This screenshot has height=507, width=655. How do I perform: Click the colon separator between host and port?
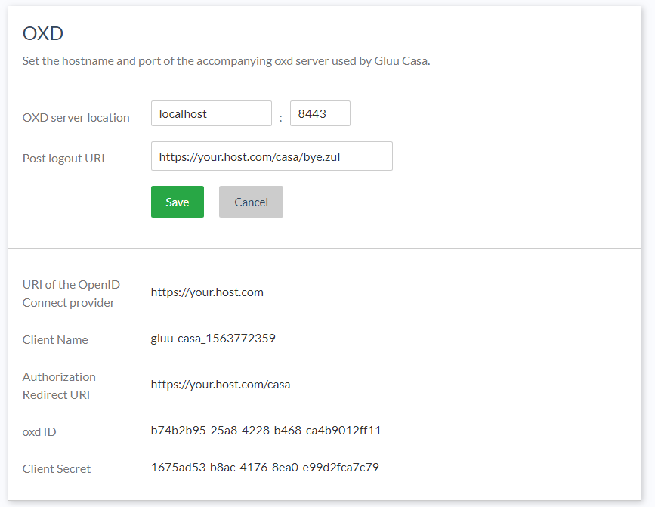(x=280, y=117)
